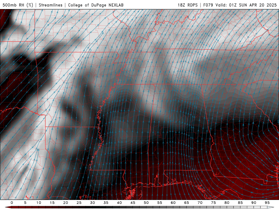Select the 80 value on color scale

(x=227, y=203)
